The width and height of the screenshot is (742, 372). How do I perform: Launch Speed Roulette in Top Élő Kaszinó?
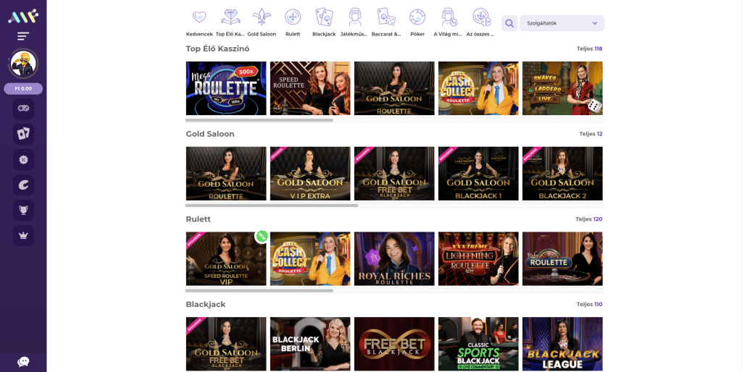[x=310, y=88]
